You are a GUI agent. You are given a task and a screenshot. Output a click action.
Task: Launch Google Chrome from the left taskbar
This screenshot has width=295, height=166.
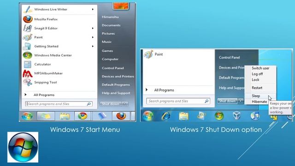click(x=83, y=116)
